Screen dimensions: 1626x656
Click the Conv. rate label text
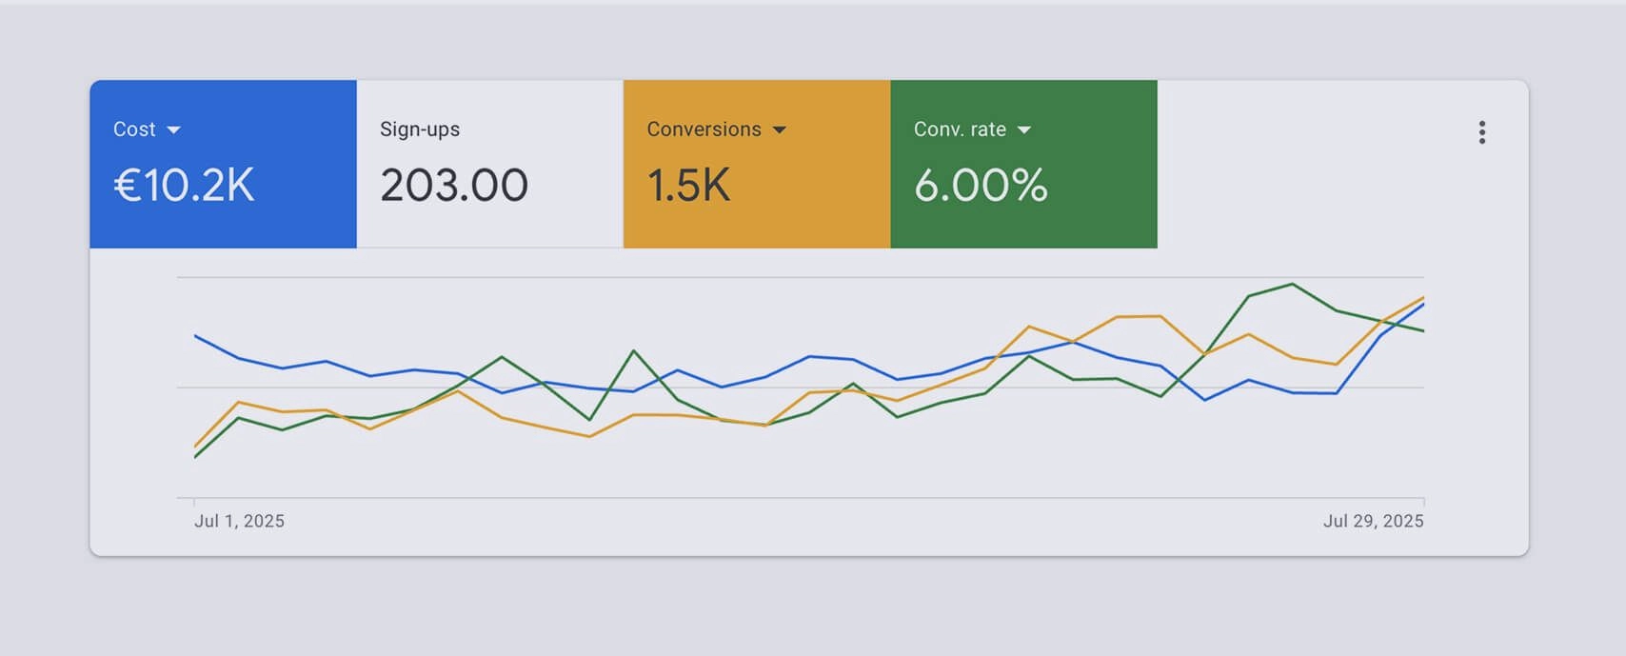[x=960, y=129]
